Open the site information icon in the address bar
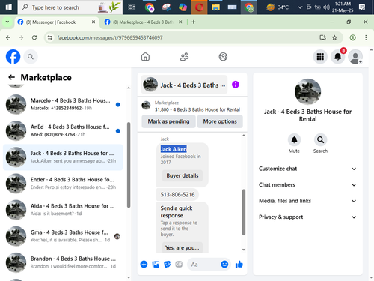Viewport: 374px width, 281px height. pyautogui.click(x=50, y=37)
